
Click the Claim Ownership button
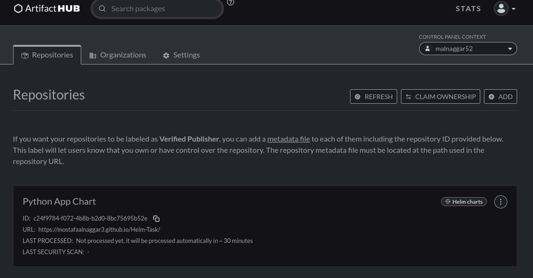pos(440,97)
